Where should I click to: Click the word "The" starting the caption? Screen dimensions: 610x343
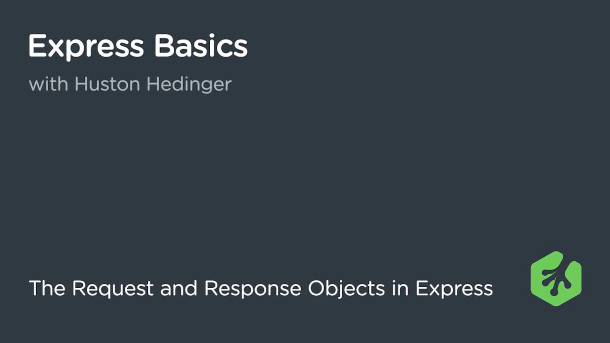47,288
